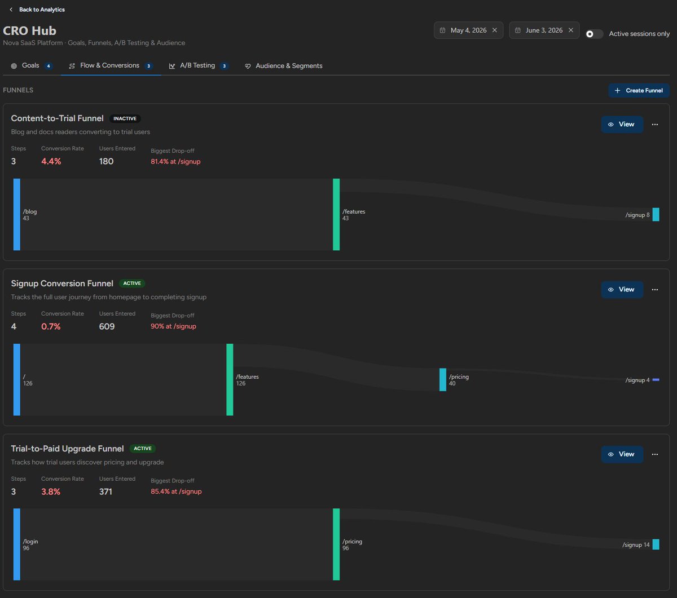Image resolution: width=677 pixels, height=598 pixels.
Task: Click the 0.7% conversion rate value
Action: [51, 326]
